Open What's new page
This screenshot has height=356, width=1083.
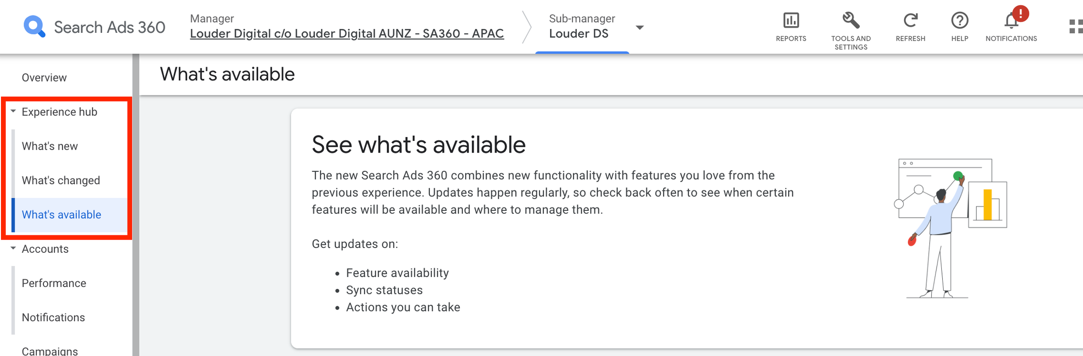point(50,146)
